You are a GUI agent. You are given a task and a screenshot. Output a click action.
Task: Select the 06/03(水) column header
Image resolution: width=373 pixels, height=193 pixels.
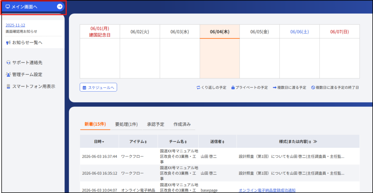[180, 31]
